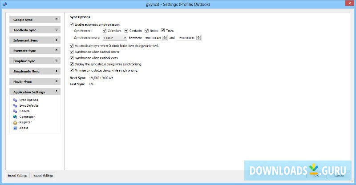Open Connection settings page

(27, 117)
